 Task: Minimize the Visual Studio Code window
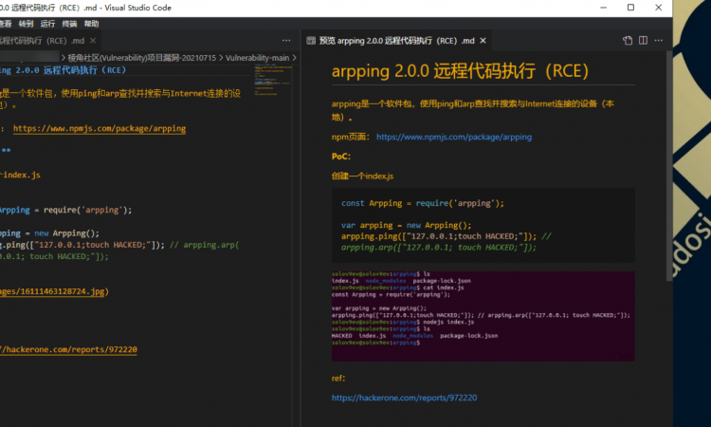click(603, 8)
